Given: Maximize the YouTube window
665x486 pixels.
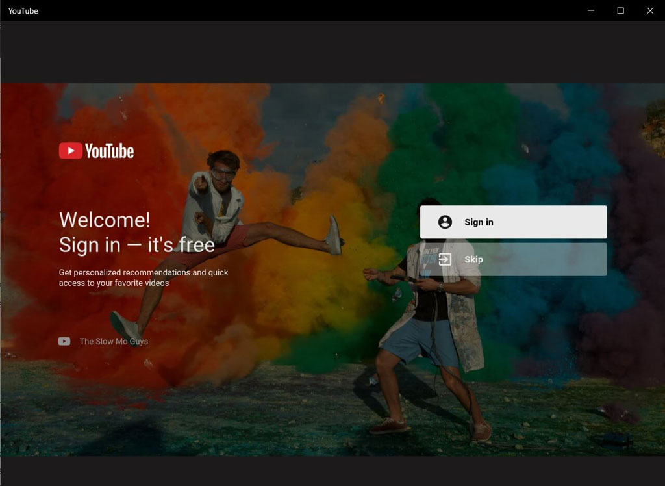Looking at the screenshot, I should click(620, 10).
